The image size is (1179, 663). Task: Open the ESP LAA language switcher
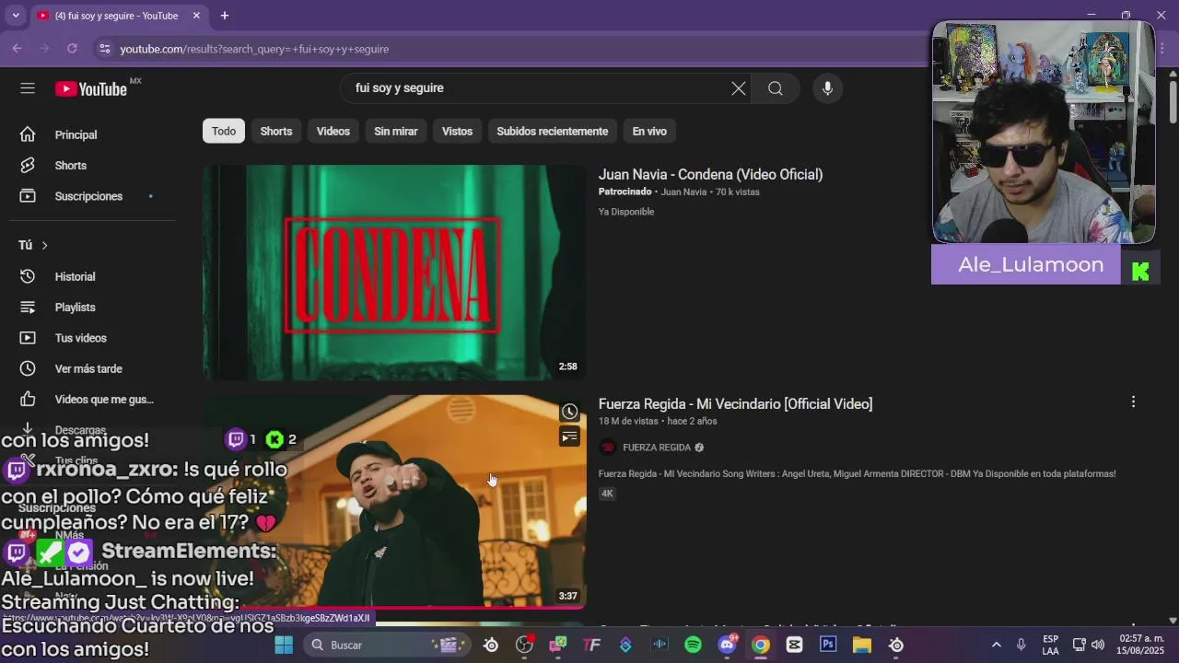pyautogui.click(x=1050, y=645)
